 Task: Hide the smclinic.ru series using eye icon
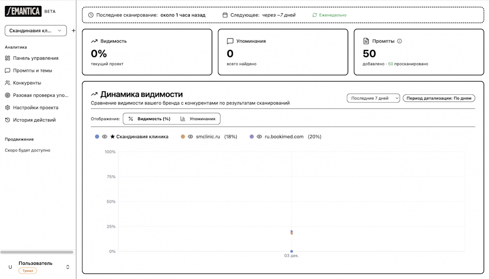pyautogui.click(x=190, y=137)
